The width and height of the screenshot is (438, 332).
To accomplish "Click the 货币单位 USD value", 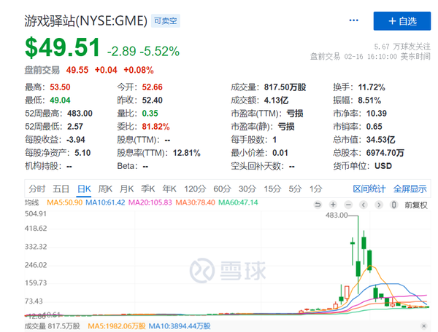I will pos(383,166).
